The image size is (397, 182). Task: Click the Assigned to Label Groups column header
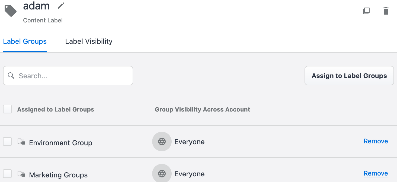[x=56, y=109]
